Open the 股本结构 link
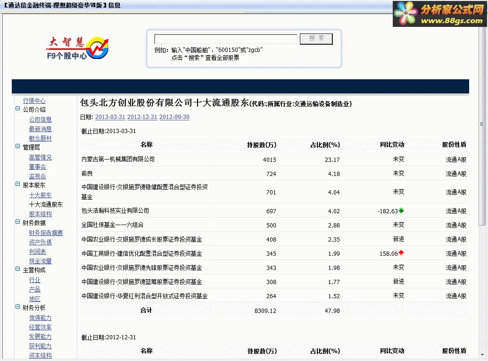The image size is (488, 361). [40, 214]
